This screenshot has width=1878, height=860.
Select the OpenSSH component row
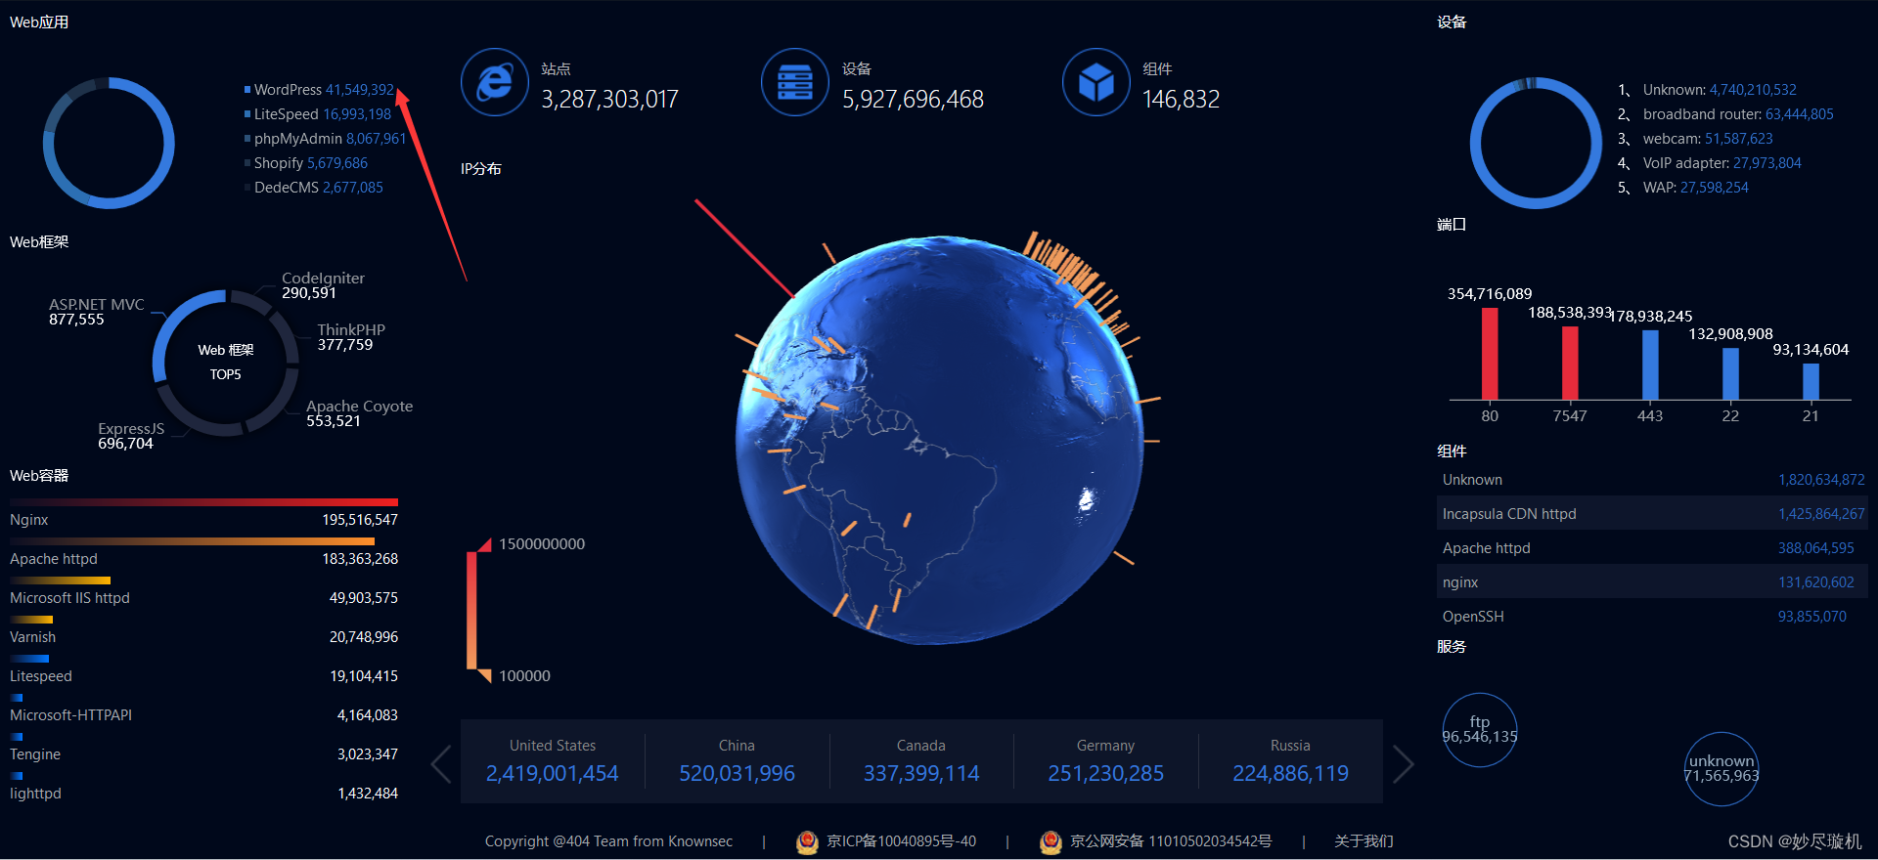[x=1652, y=616]
